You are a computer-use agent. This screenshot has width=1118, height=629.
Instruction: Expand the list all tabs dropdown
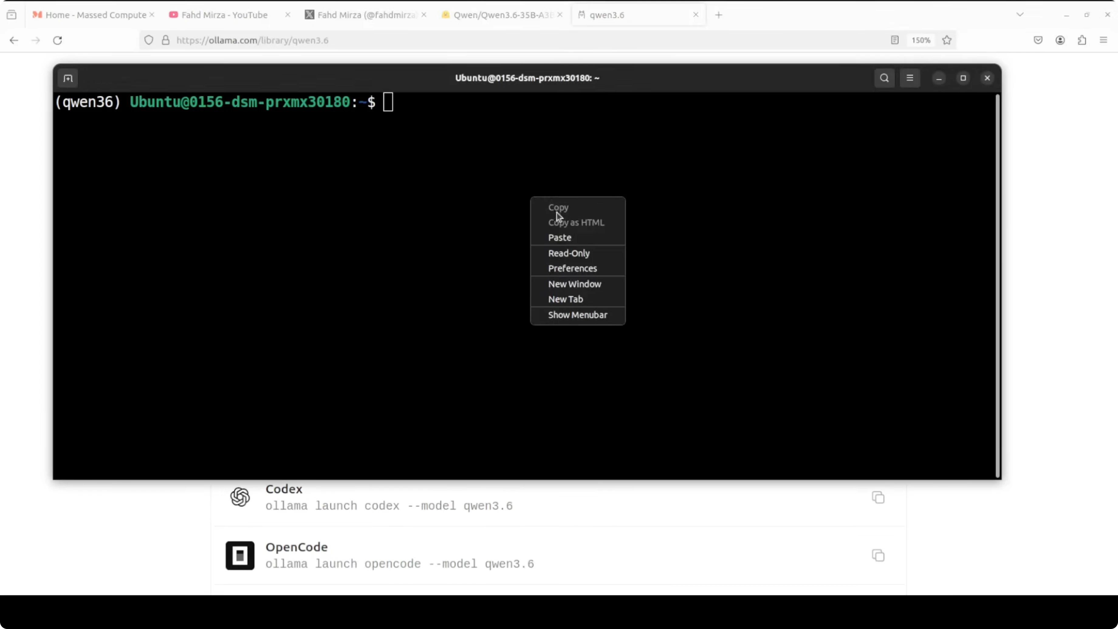point(1020,15)
